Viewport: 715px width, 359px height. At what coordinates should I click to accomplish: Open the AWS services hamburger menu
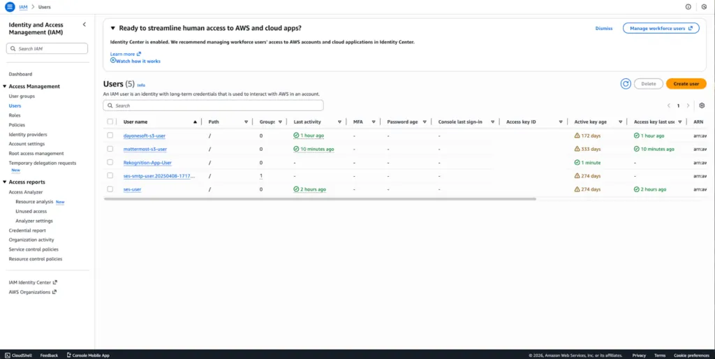[10, 7]
